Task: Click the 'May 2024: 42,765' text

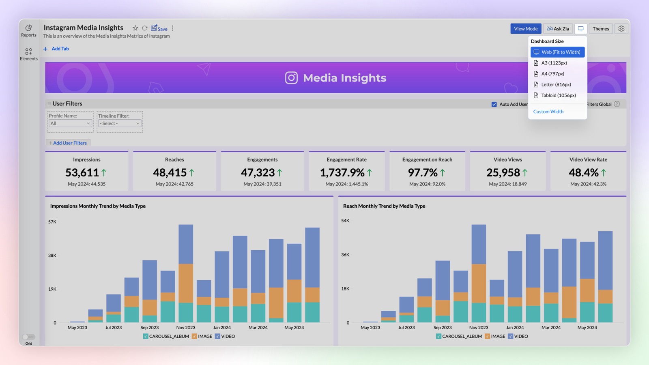Action: 174,184
